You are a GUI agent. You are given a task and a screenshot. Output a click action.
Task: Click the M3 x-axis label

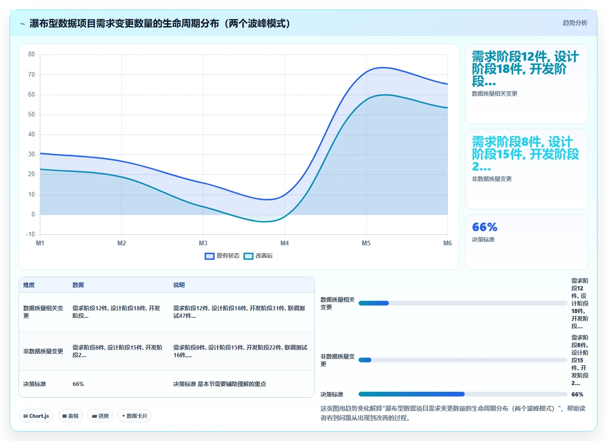click(x=203, y=243)
